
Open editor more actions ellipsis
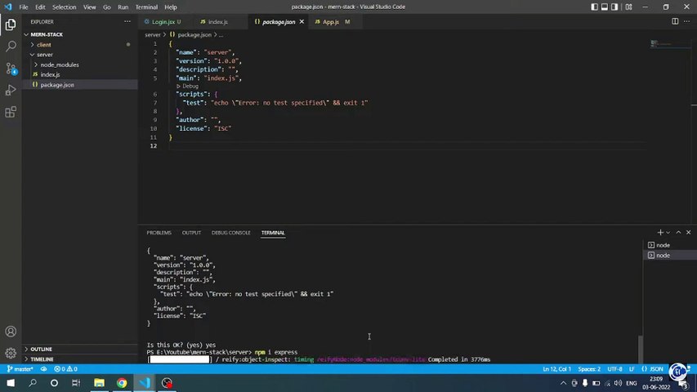(686, 21)
